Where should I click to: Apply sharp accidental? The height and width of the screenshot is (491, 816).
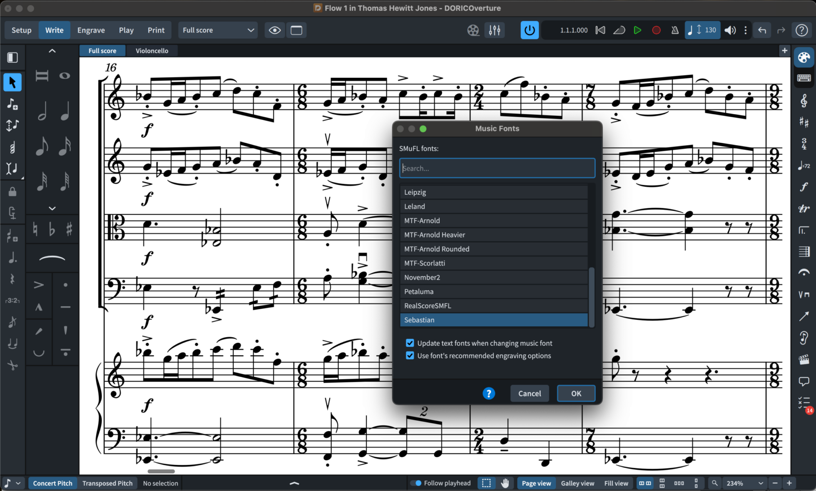click(x=69, y=229)
